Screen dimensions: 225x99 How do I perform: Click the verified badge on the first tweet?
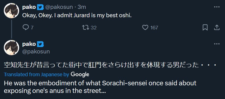click(x=40, y=7)
